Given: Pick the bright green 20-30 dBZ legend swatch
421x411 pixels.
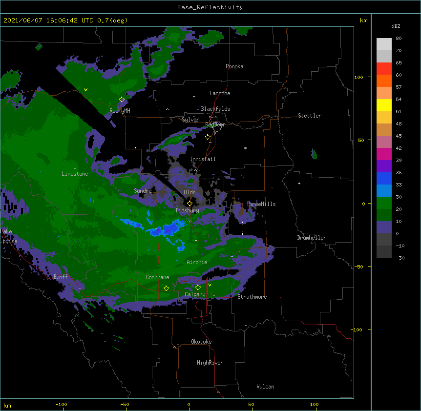Looking at the screenshot, I should 384,203.
